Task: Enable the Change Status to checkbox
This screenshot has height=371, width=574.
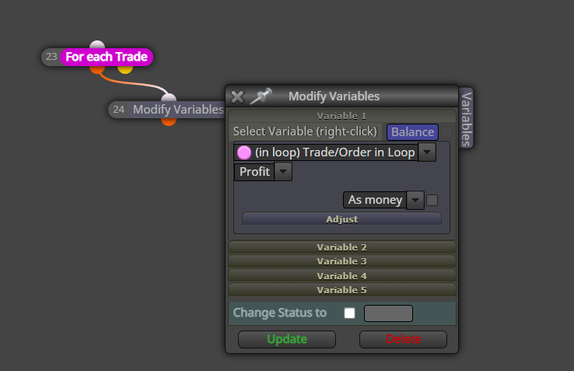Action: [x=349, y=313]
